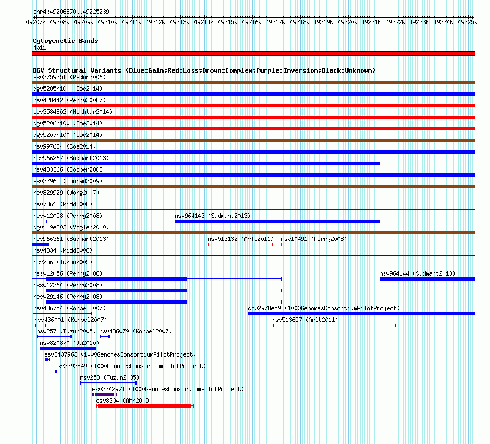
Task: Click the 4p11 band label
Action: [x=40, y=47]
